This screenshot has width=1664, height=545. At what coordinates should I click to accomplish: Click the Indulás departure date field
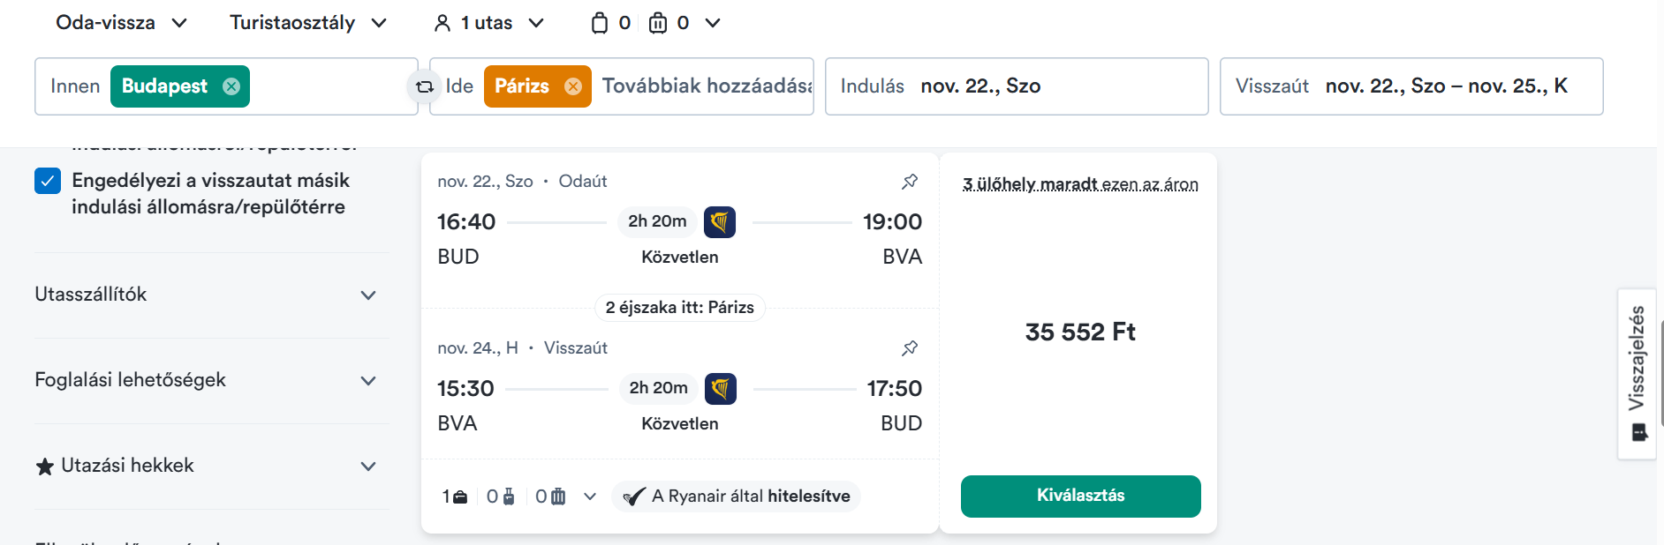[1016, 86]
